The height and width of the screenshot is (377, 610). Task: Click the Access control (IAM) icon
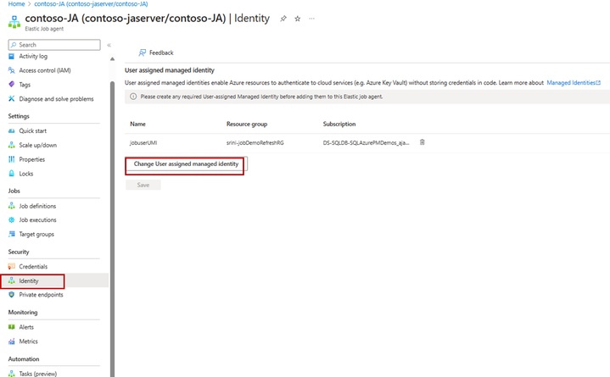pos(12,70)
